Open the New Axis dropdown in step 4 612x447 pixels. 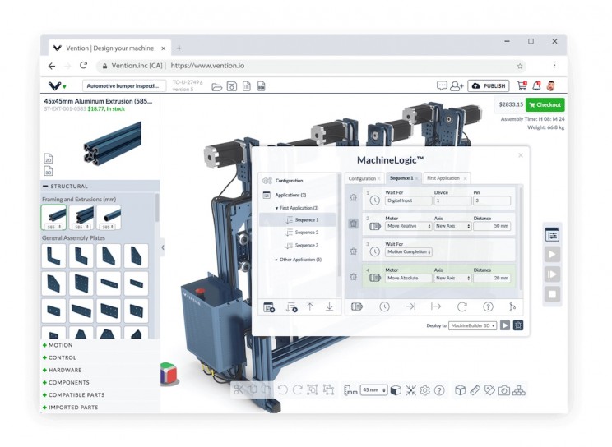click(452, 278)
